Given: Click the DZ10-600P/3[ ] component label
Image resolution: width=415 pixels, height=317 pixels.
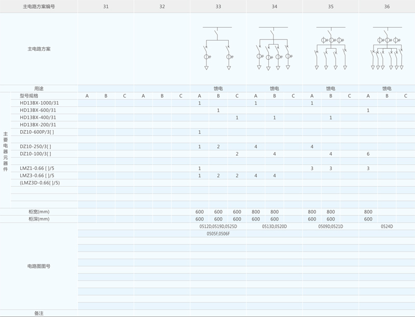Looking at the screenshot, I should (37, 132).
